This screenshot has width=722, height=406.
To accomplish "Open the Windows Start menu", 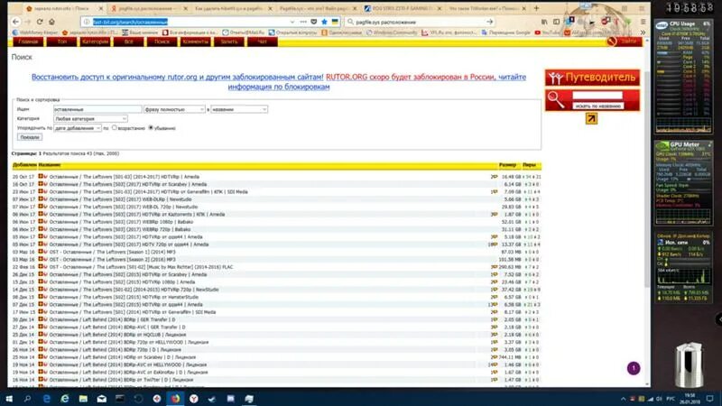I will pyautogui.click(x=9, y=398).
